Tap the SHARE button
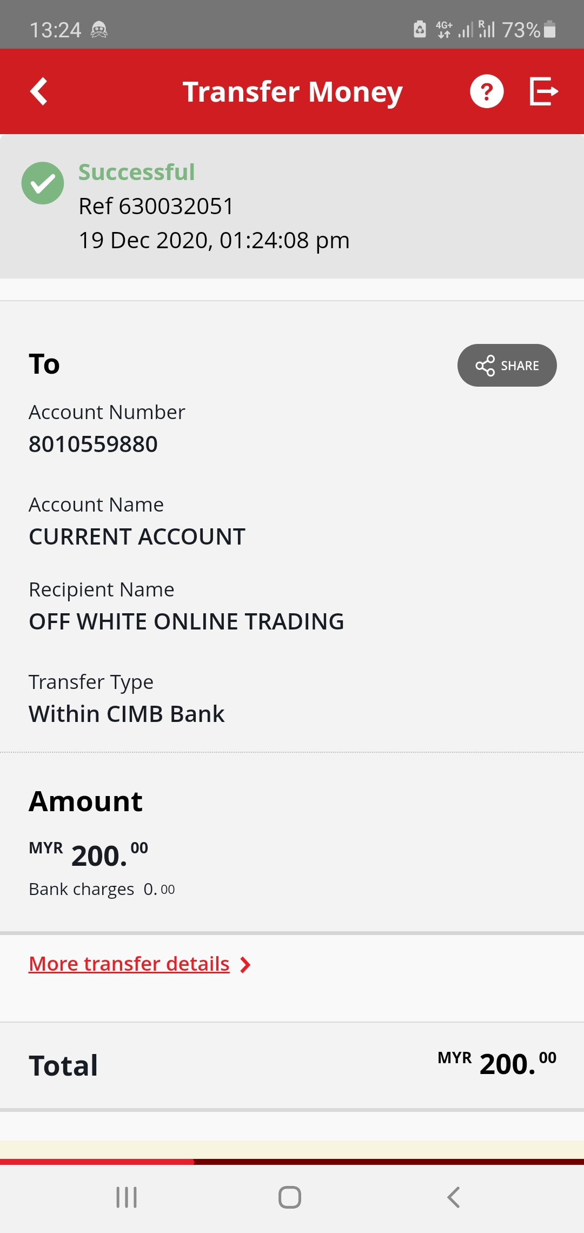Image resolution: width=584 pixels, height=1233 pixels. pyautogui.click(x=507, y=366)
